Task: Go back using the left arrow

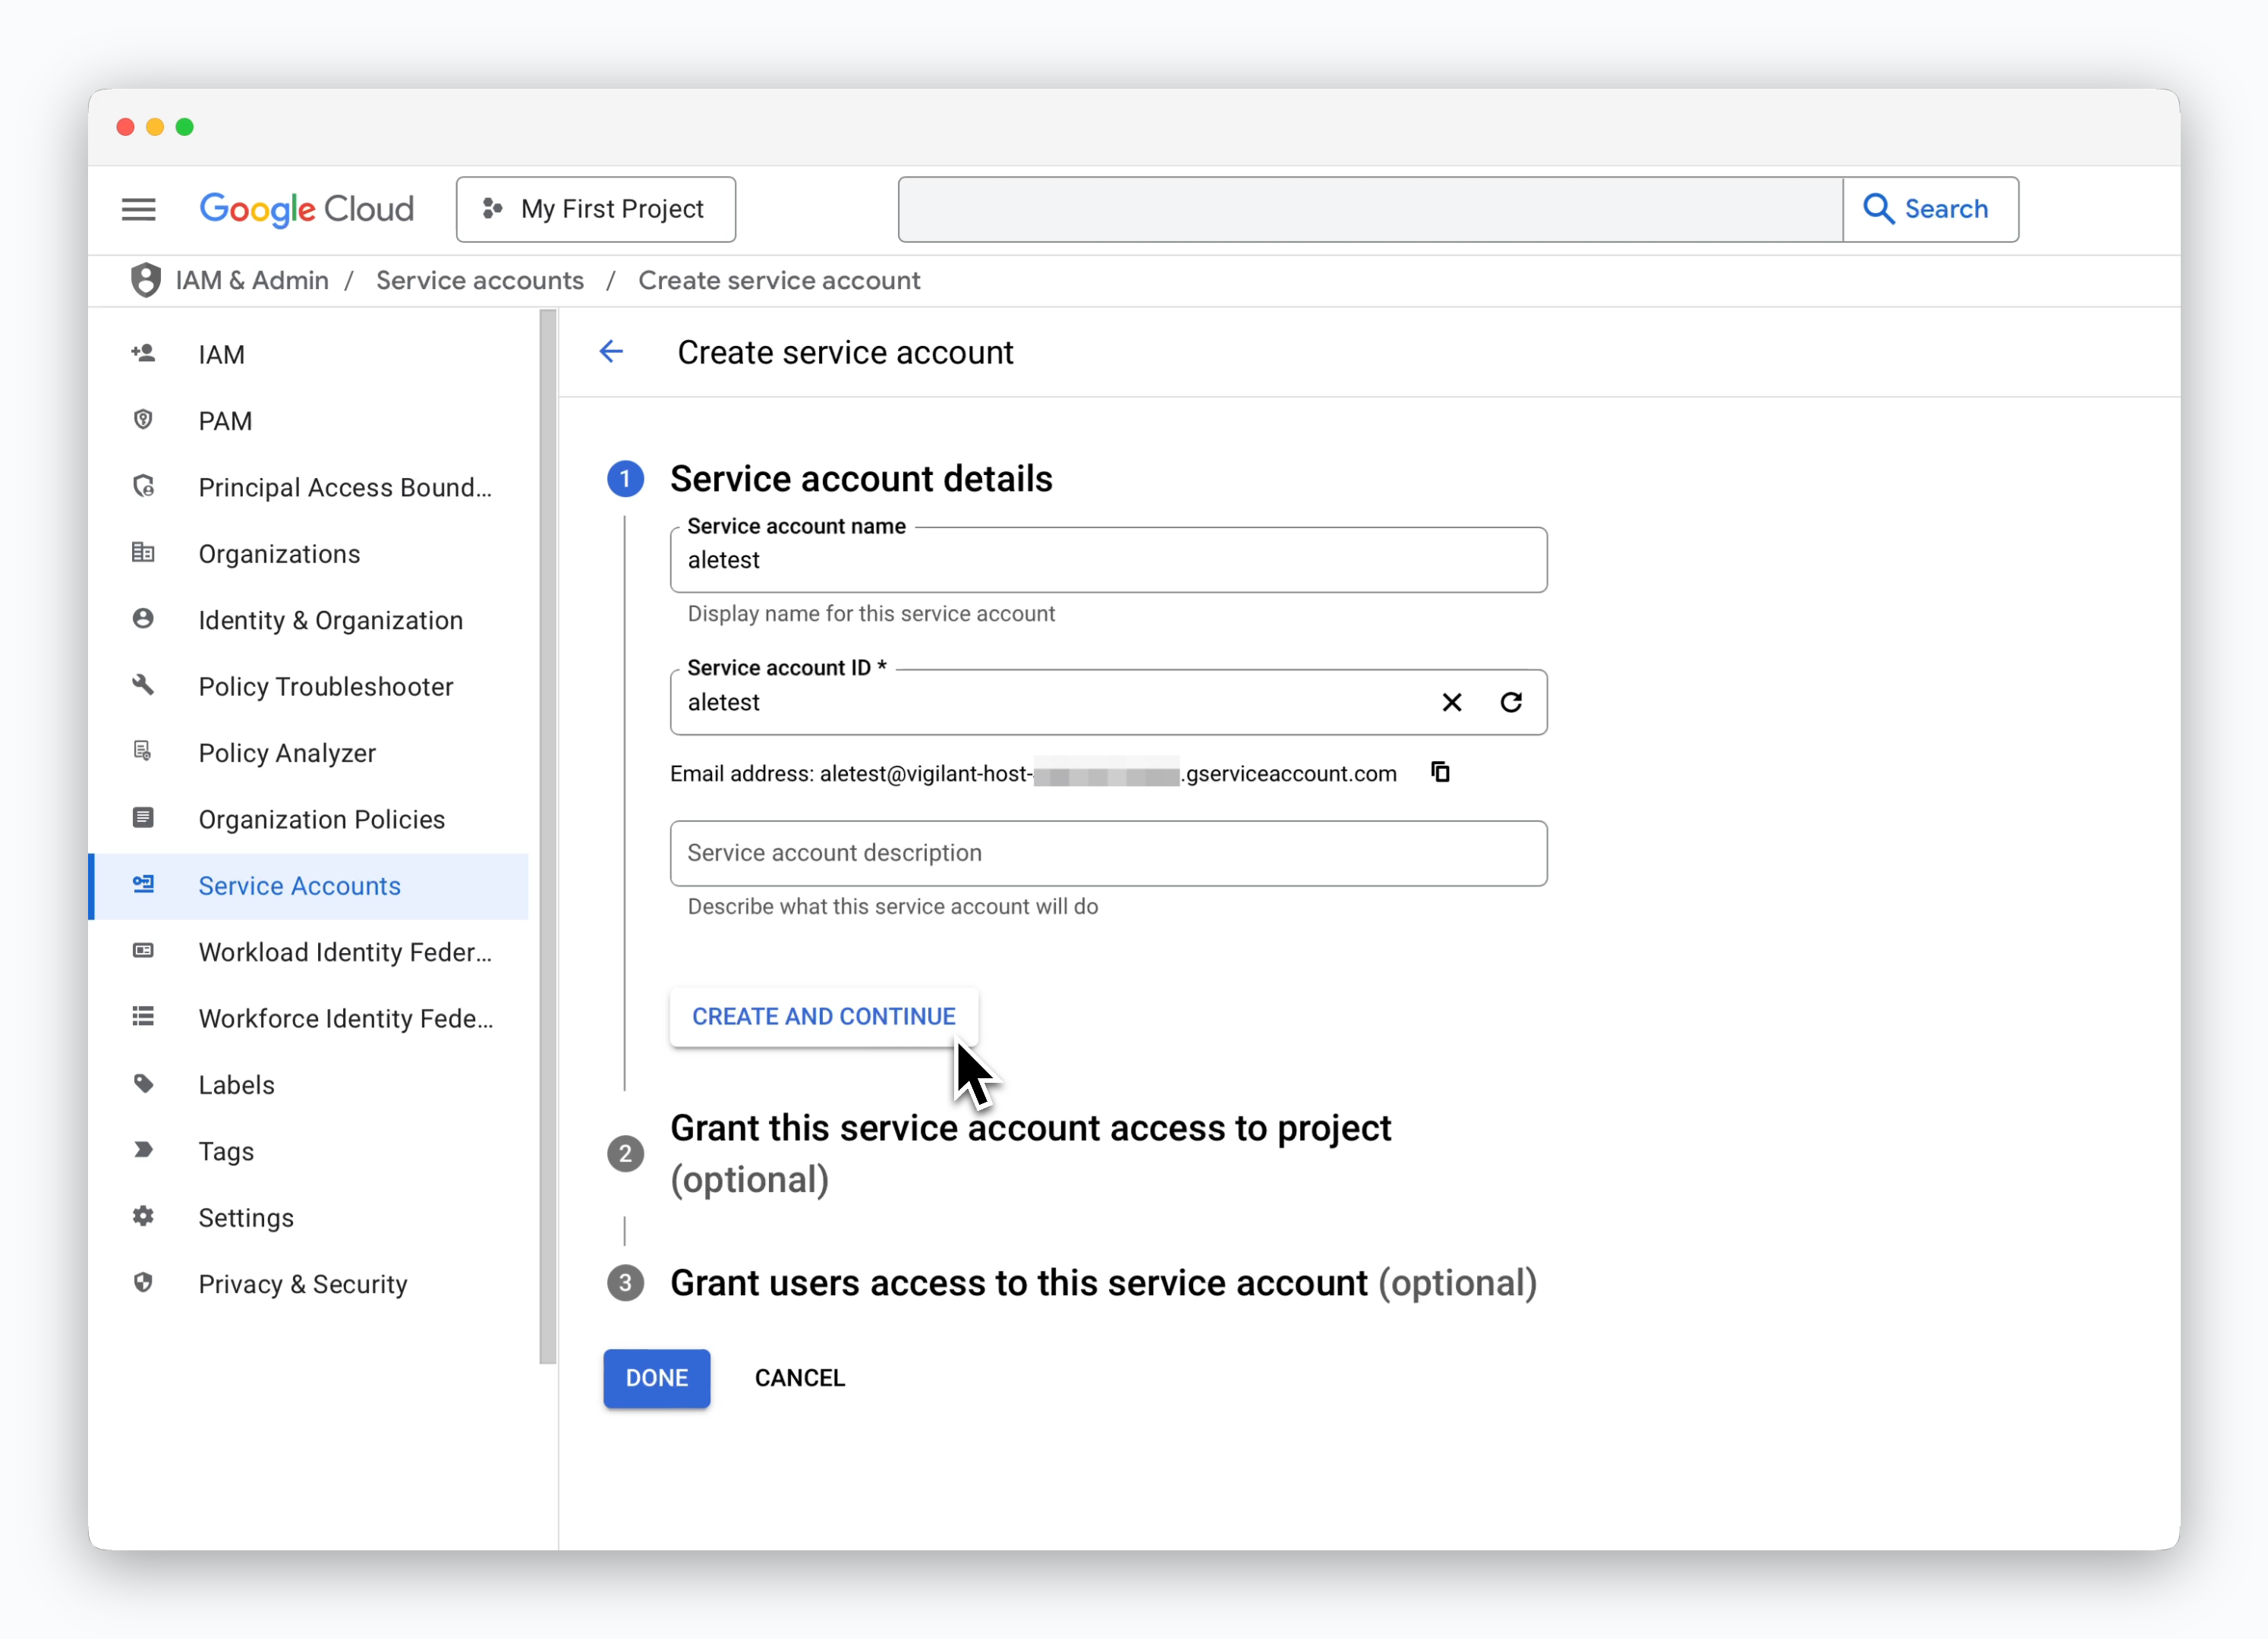Action: [x=611, y=352]
